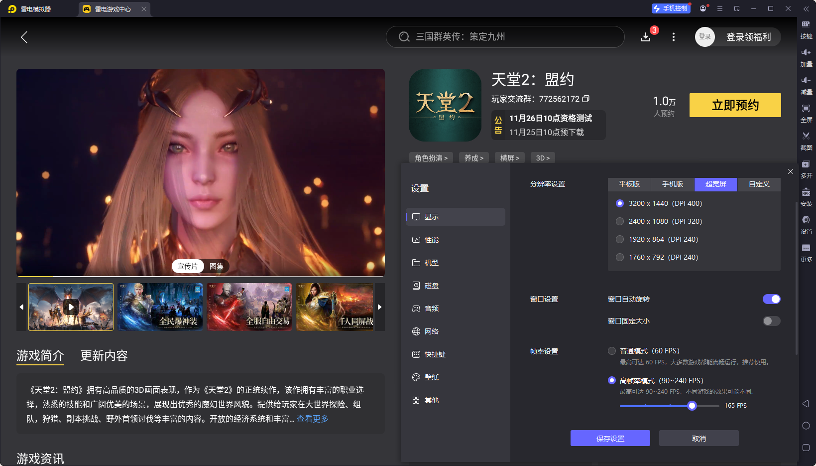Viewport: 816px width, 466px height.
Task: Disable the 窗口自动旋转 auto-rotate toggle
Action: [771, 299]
